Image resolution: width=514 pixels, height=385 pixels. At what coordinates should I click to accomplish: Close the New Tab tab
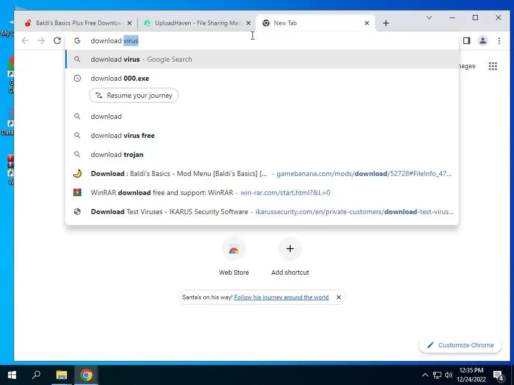tap(367, 23)
